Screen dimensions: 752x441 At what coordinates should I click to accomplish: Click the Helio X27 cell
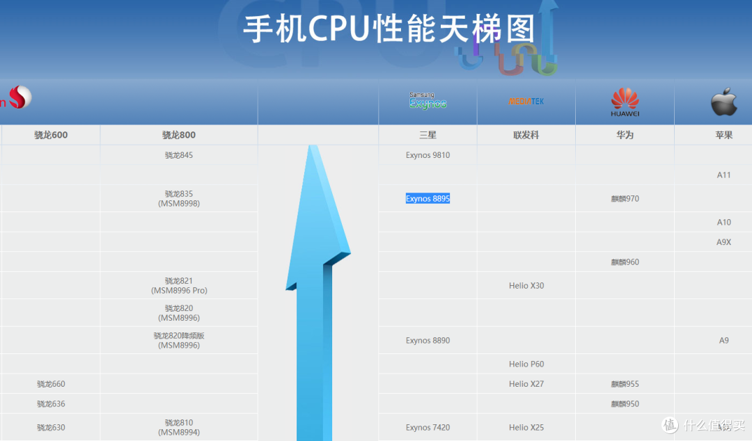tap(526, 383)
